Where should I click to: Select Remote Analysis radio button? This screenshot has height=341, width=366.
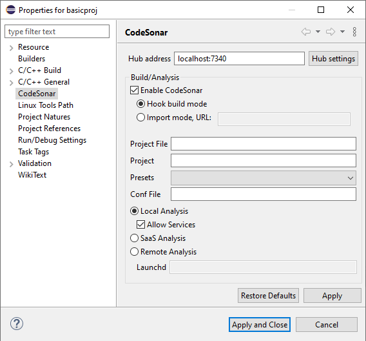click(134, 252)
